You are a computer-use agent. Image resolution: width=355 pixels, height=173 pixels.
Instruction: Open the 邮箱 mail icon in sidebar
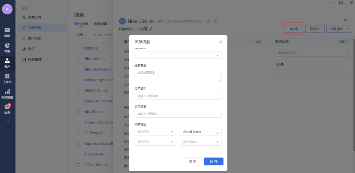click(x=7, y=32)
